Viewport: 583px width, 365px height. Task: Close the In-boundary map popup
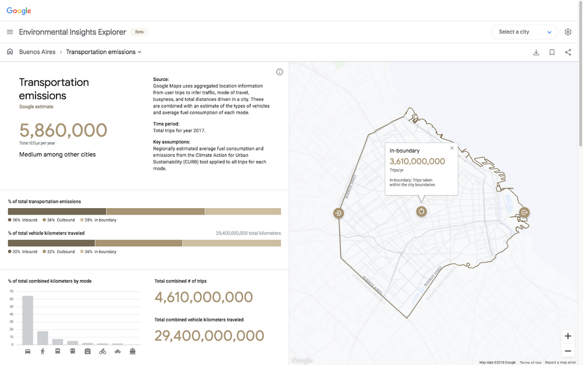(x=452, y=148)
